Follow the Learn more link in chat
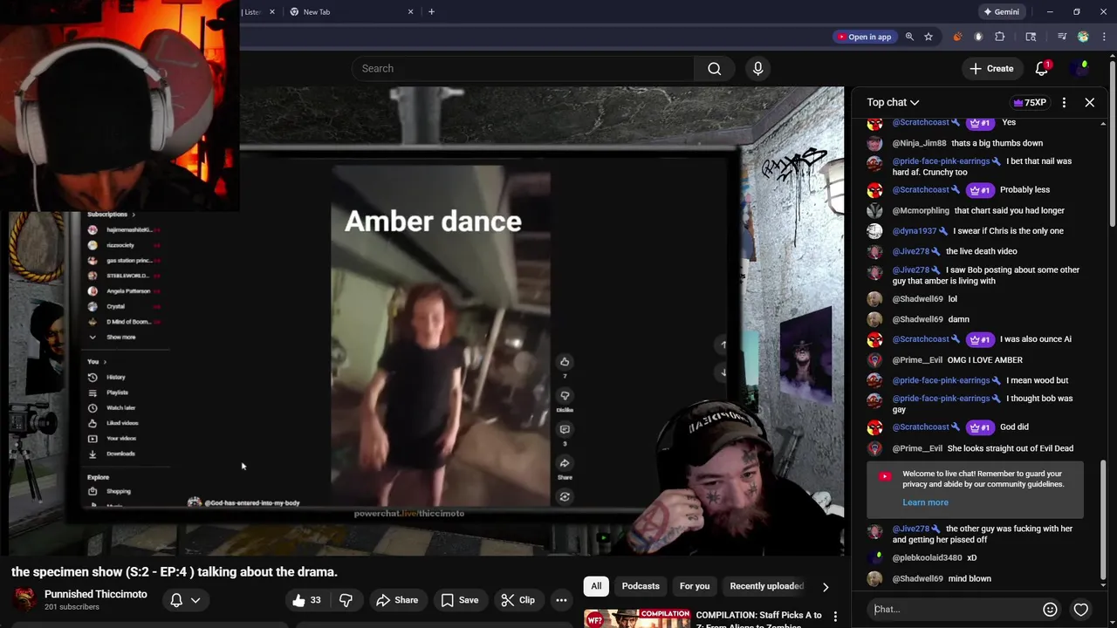1117x628 pixels. 925,502
